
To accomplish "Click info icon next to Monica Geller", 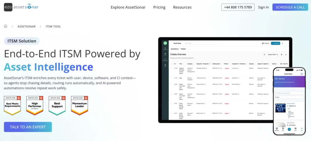I will (x=205, y=84).
